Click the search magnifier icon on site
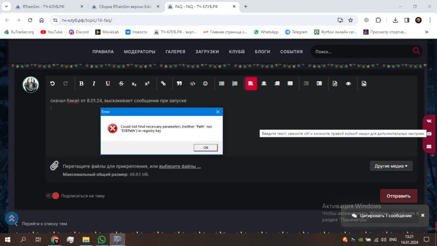This screenshot has width=437, height=246. (416, 51)
